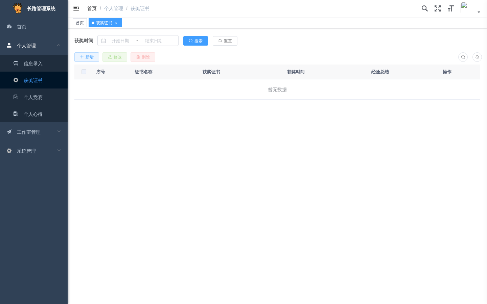Viewport: 487px width, 304px height.
Task: Click the 重置 button
Action: (x=225, y=41)
